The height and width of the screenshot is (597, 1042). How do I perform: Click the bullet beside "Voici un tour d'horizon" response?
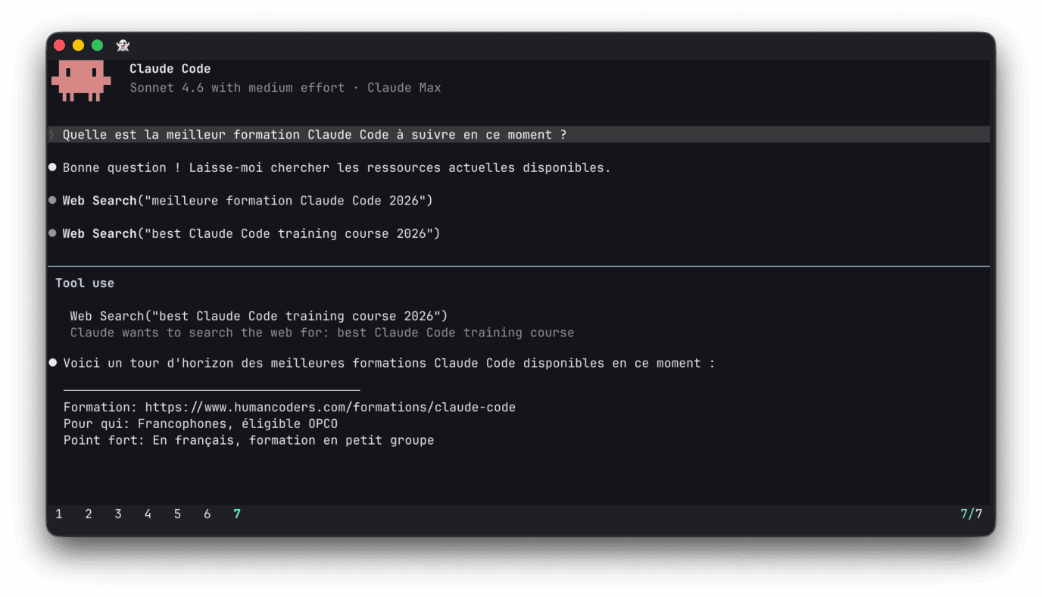(51, 362)
